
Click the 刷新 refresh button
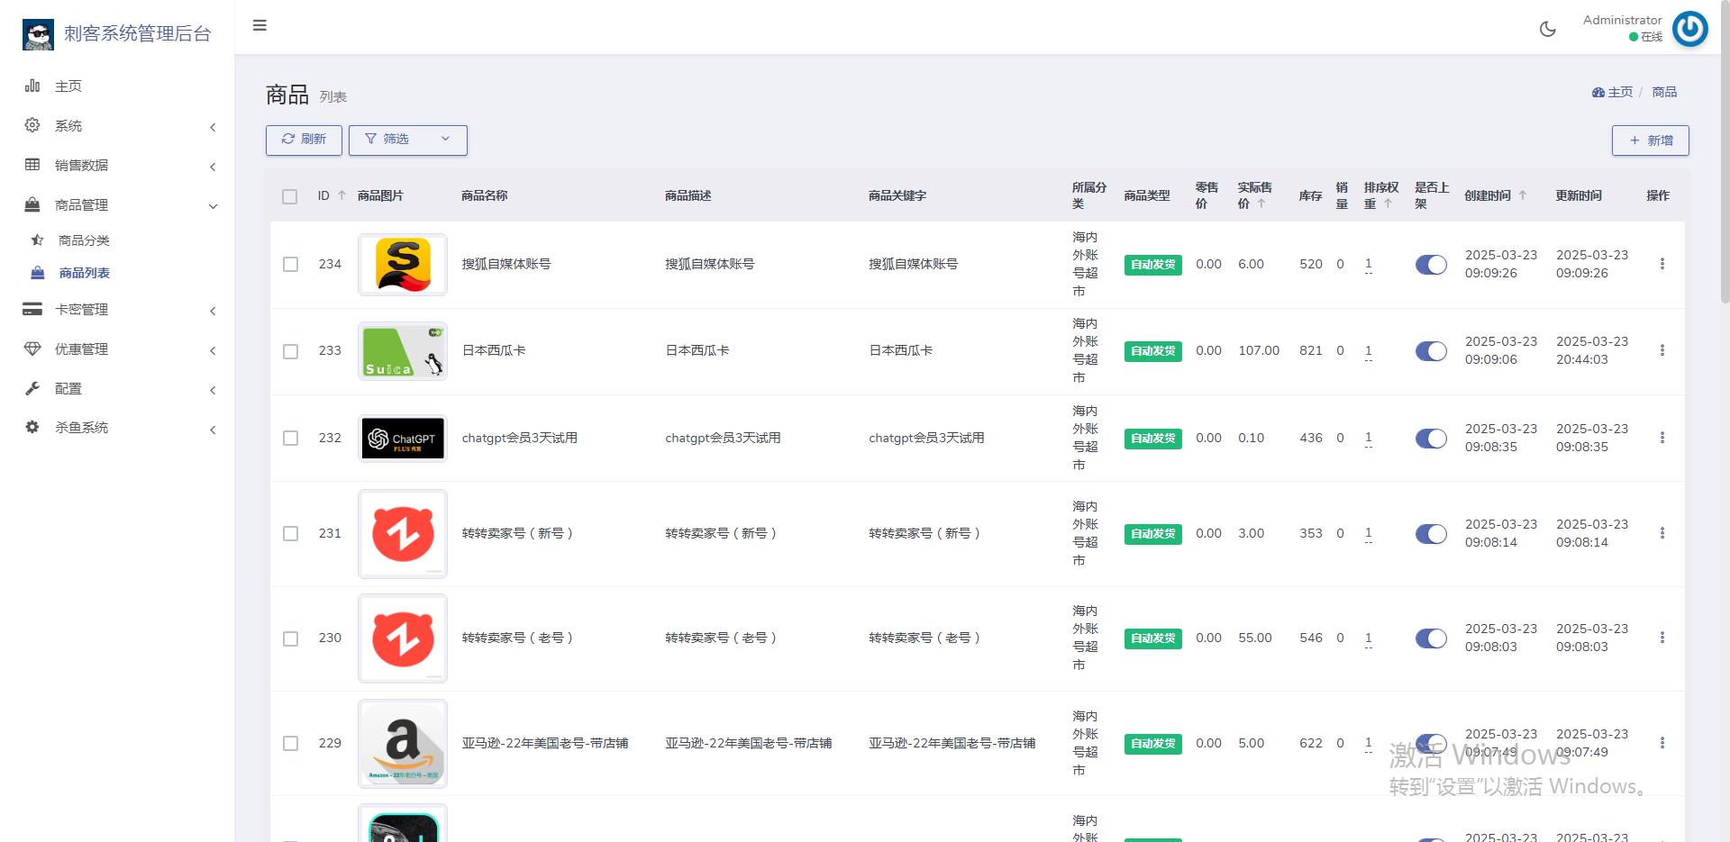(x=304, y=140)
